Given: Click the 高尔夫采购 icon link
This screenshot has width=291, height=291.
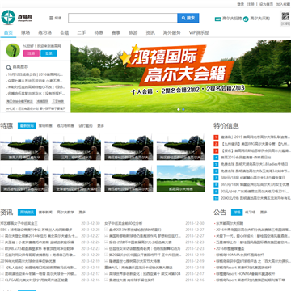Looking at the screenshot, I should click(256, 19).
